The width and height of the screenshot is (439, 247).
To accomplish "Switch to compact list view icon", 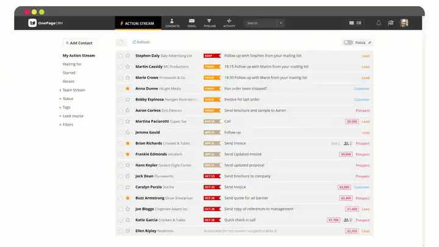I will [352, 23].
